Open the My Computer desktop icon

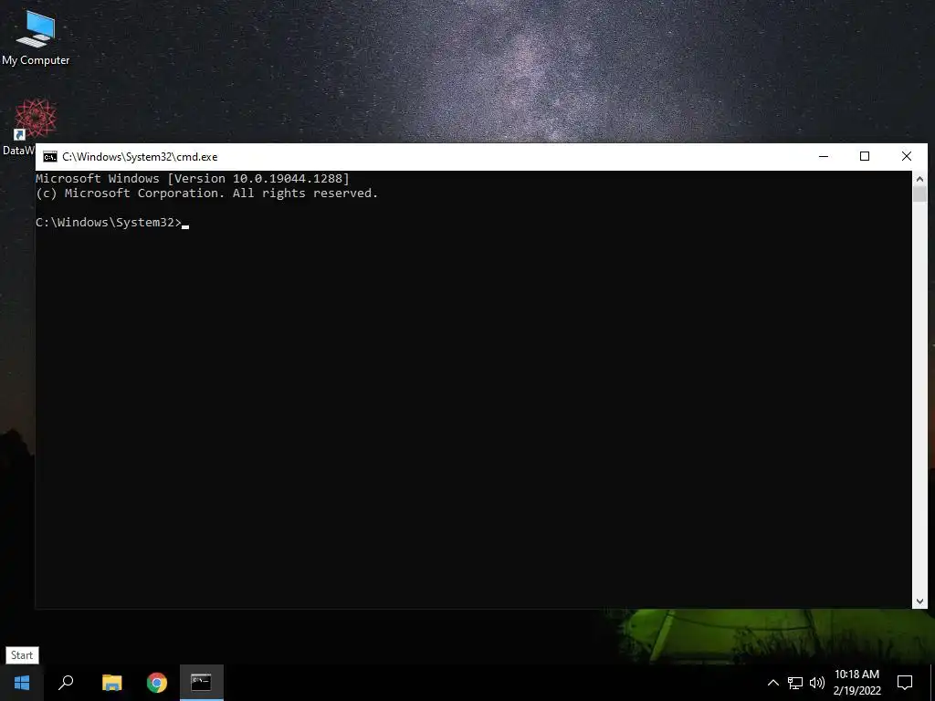36,37
